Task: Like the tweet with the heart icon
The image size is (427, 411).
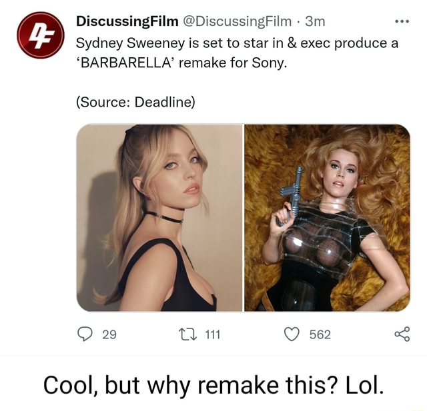Action: pos(291,334)
